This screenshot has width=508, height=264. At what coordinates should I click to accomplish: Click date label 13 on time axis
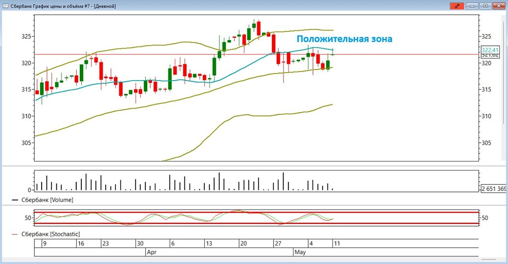(209, 243)
